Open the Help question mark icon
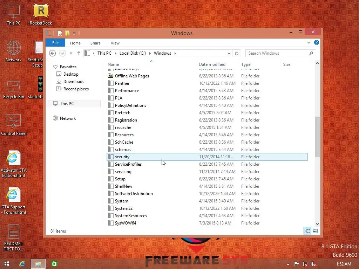 317,42
